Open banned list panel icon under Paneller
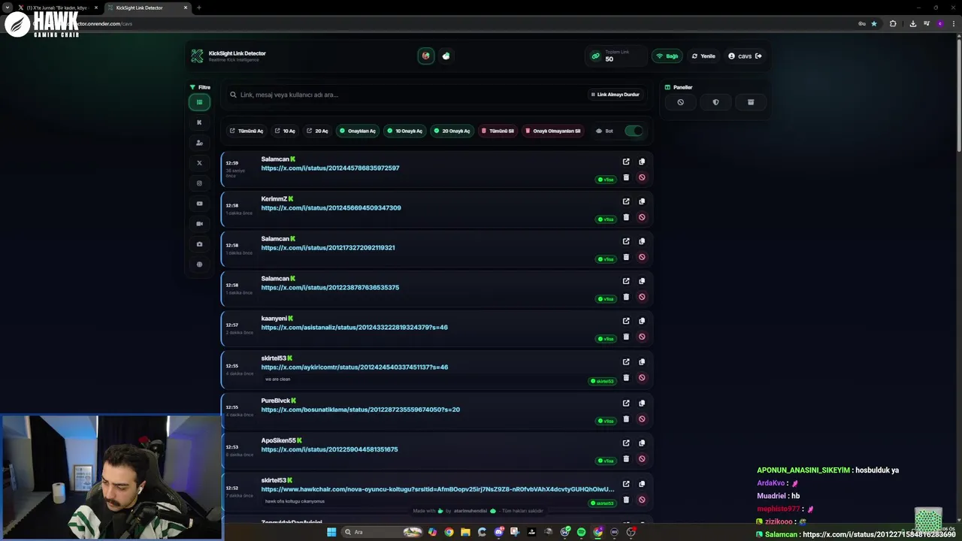The width and height of the screenshot is (962, 541). coord(680,102)
